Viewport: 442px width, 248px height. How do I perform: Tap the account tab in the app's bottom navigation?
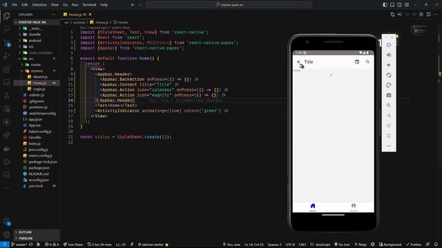click(x=354, y=207)
